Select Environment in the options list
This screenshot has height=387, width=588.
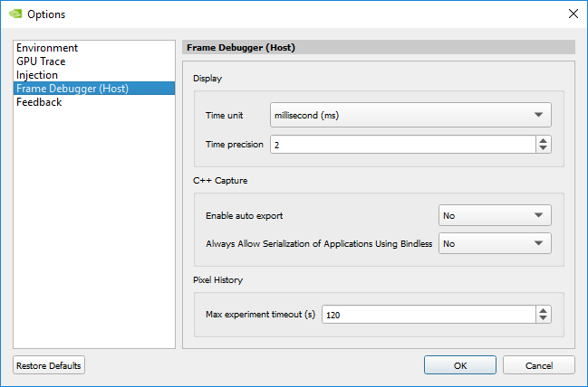tap(47, 48)
